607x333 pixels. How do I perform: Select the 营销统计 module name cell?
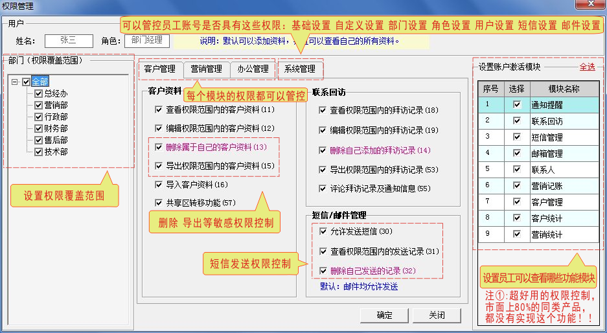(564, 235)
